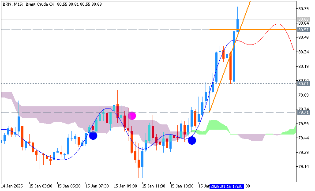Click the 15 Jan 13:30 time axis label
The height and width of the screenshot is (191, 315).
pos(182,186)
